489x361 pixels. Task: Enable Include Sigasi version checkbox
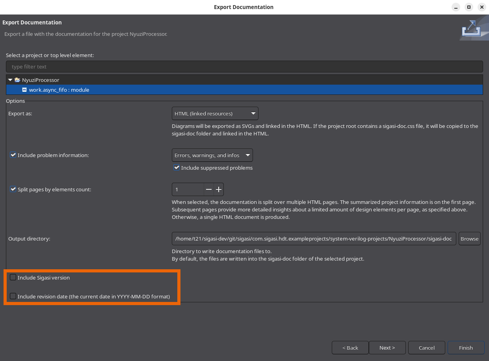[13, 278]
